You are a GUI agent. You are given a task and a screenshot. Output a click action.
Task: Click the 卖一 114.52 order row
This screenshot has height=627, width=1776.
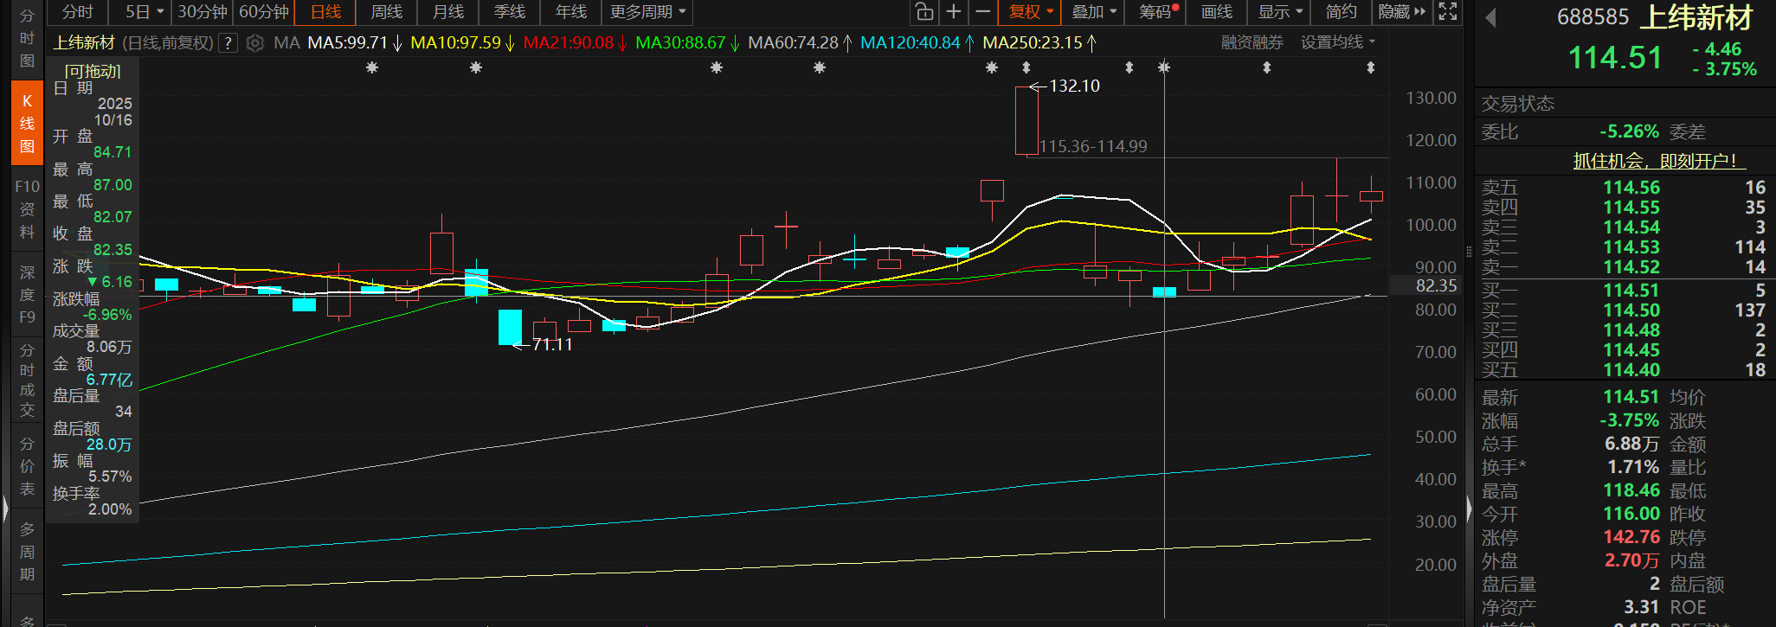pyautogui.click(x=1624, y=267)
